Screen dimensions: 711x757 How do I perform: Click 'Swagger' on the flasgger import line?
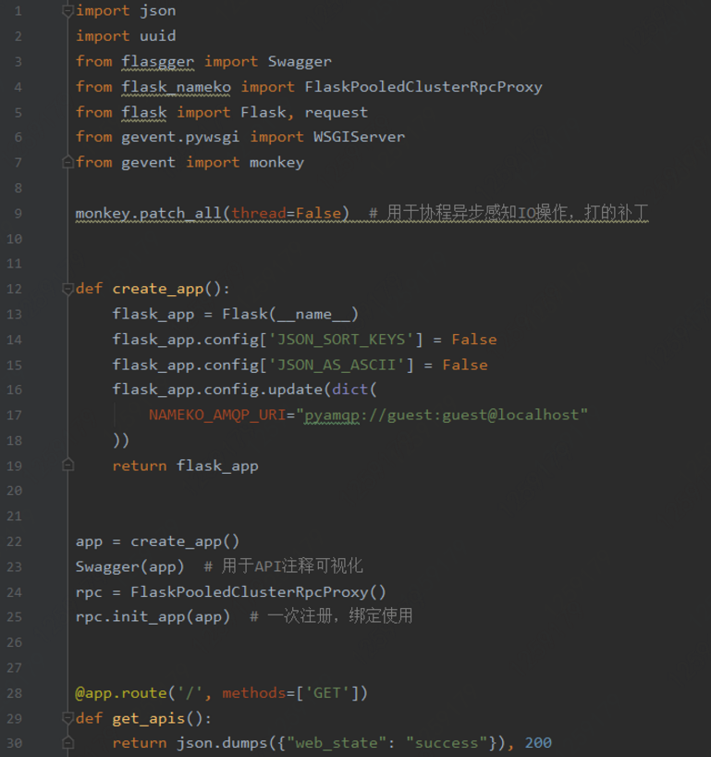[x=300, y=62]
